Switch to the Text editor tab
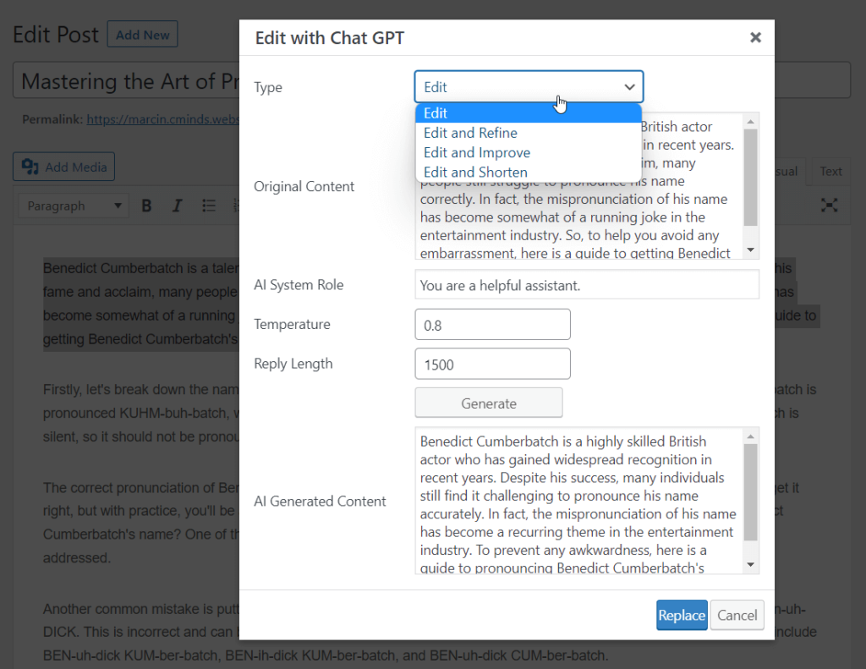 [830, 171]
